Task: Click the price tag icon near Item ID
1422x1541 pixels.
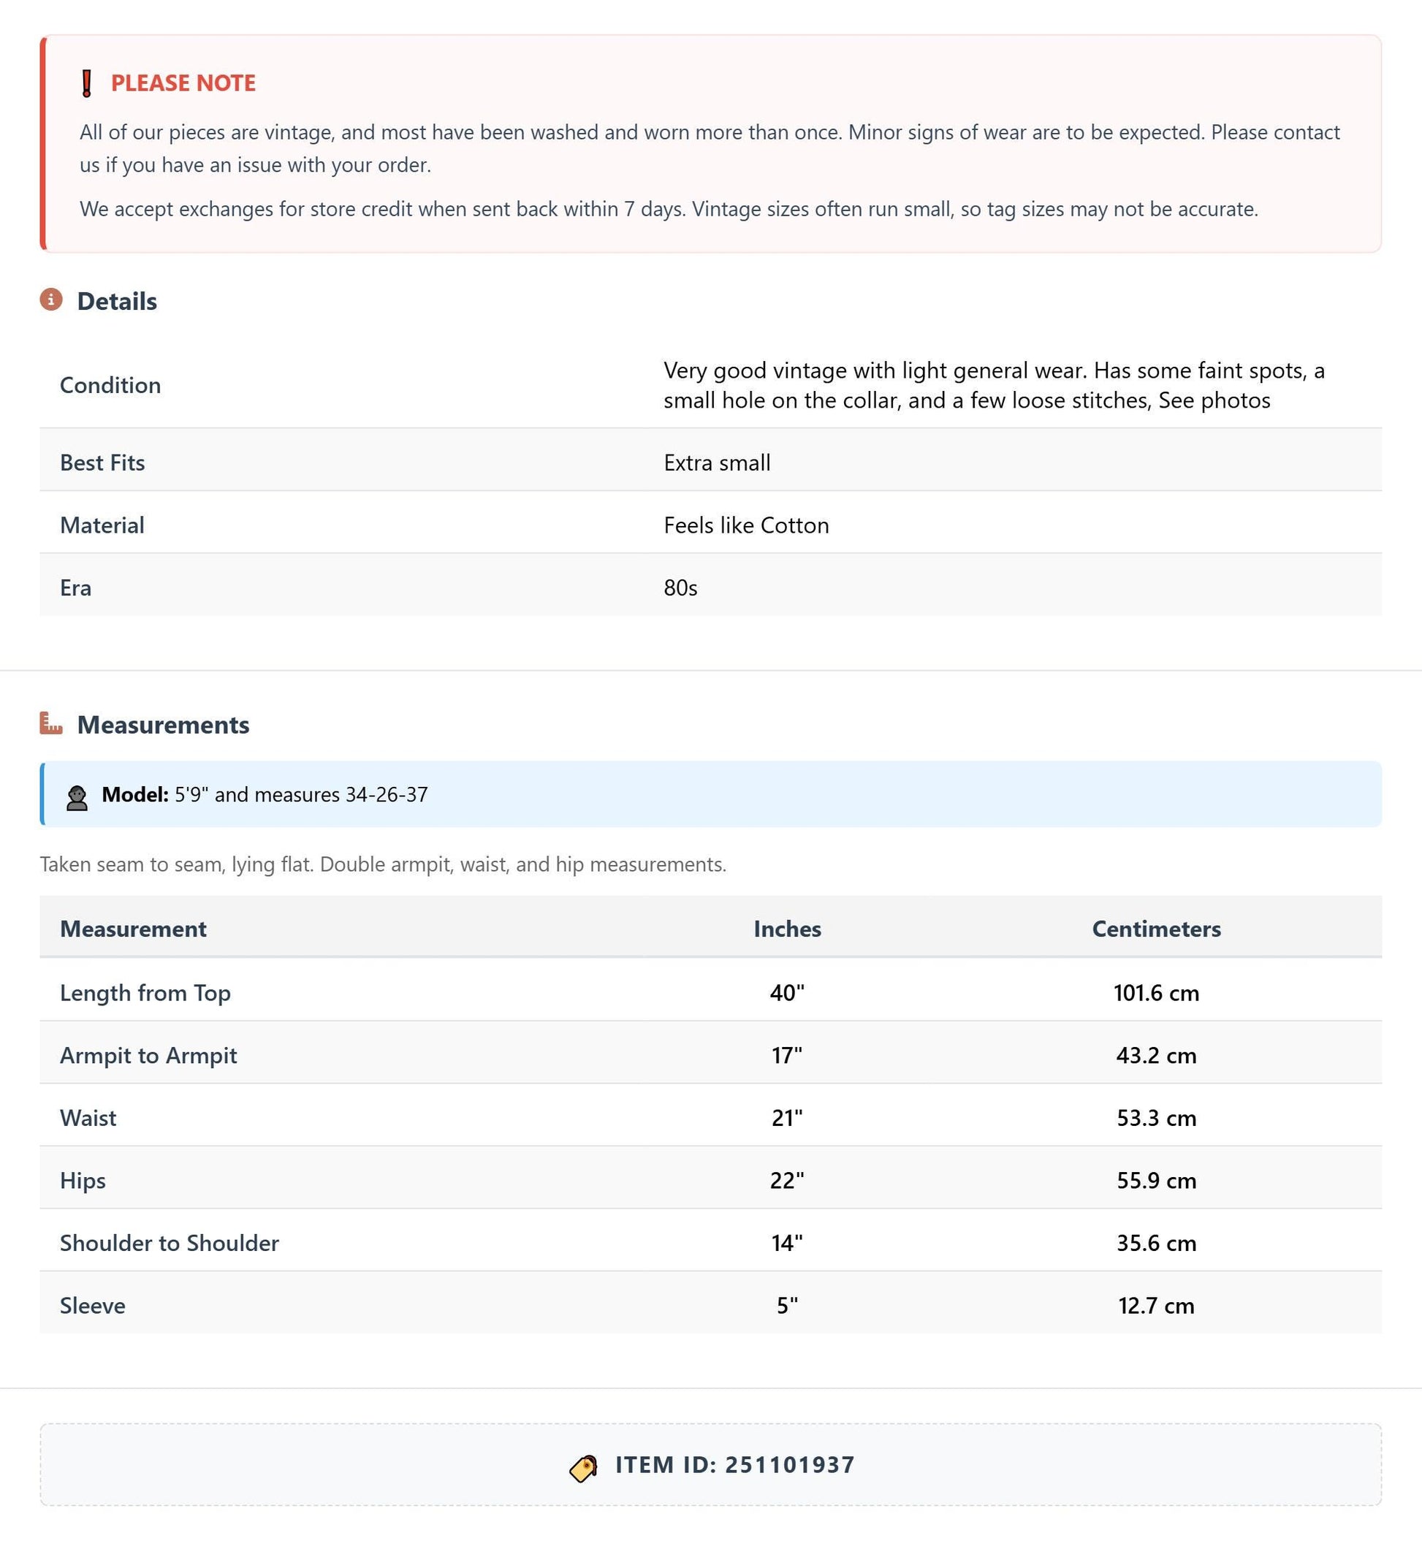Action: pyautogui.click(x=584, y=1468)
